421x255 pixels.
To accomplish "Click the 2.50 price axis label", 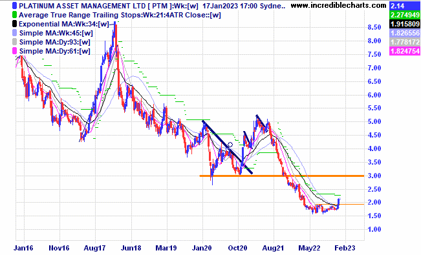I will (374, 189).
